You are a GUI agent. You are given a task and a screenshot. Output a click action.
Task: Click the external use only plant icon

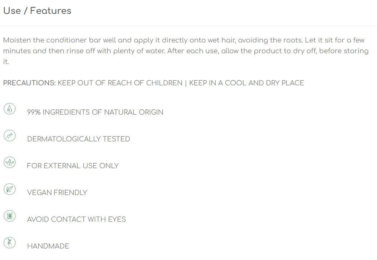(10, 162)
